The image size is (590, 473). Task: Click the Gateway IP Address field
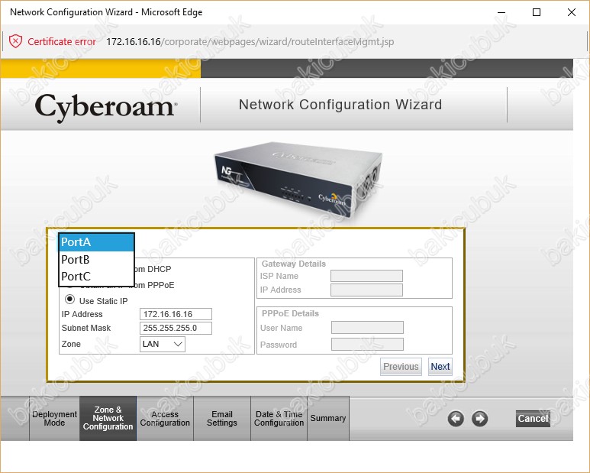tap(366, 290)
